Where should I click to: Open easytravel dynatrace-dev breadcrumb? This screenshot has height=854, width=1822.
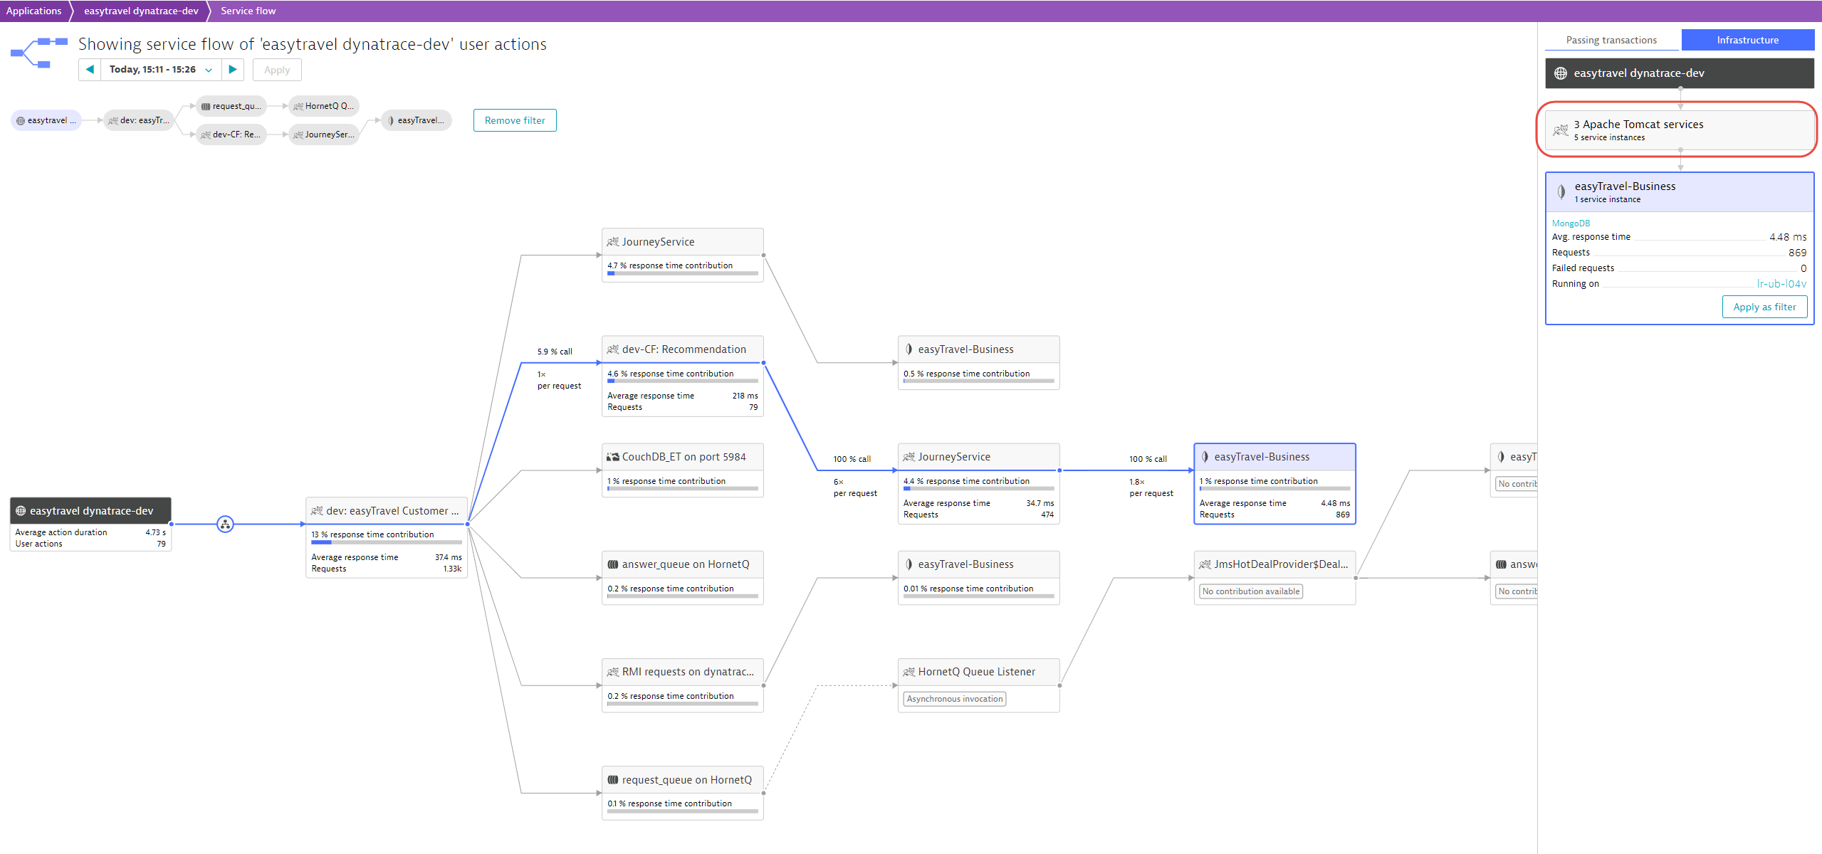point(141,11)
